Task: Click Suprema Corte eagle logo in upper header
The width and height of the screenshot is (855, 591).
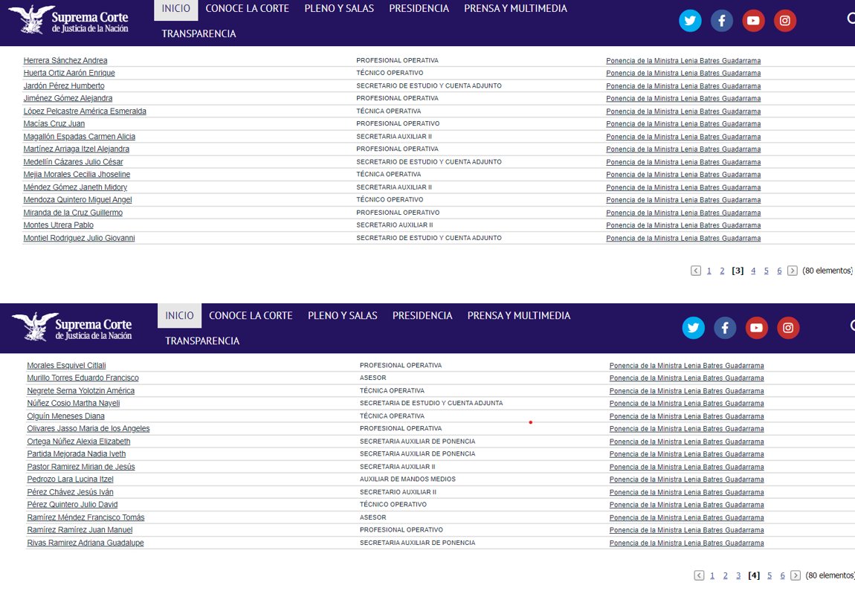Action: pos(68,20)
